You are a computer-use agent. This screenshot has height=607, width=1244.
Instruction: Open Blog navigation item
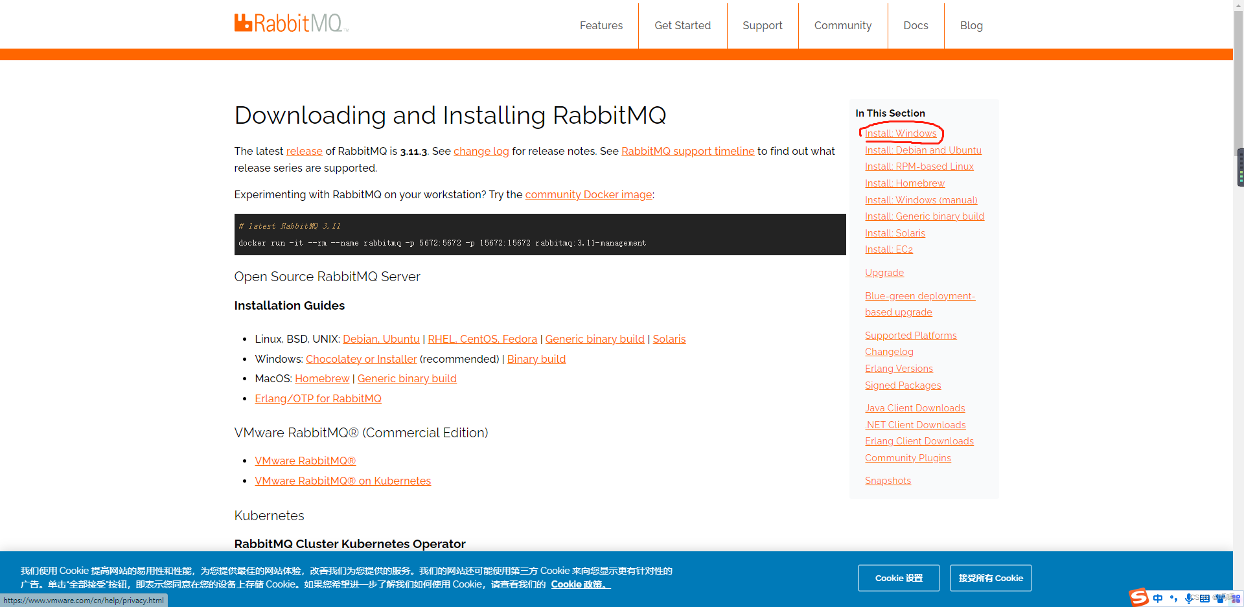pyautogui.click(x=971, y=25)
